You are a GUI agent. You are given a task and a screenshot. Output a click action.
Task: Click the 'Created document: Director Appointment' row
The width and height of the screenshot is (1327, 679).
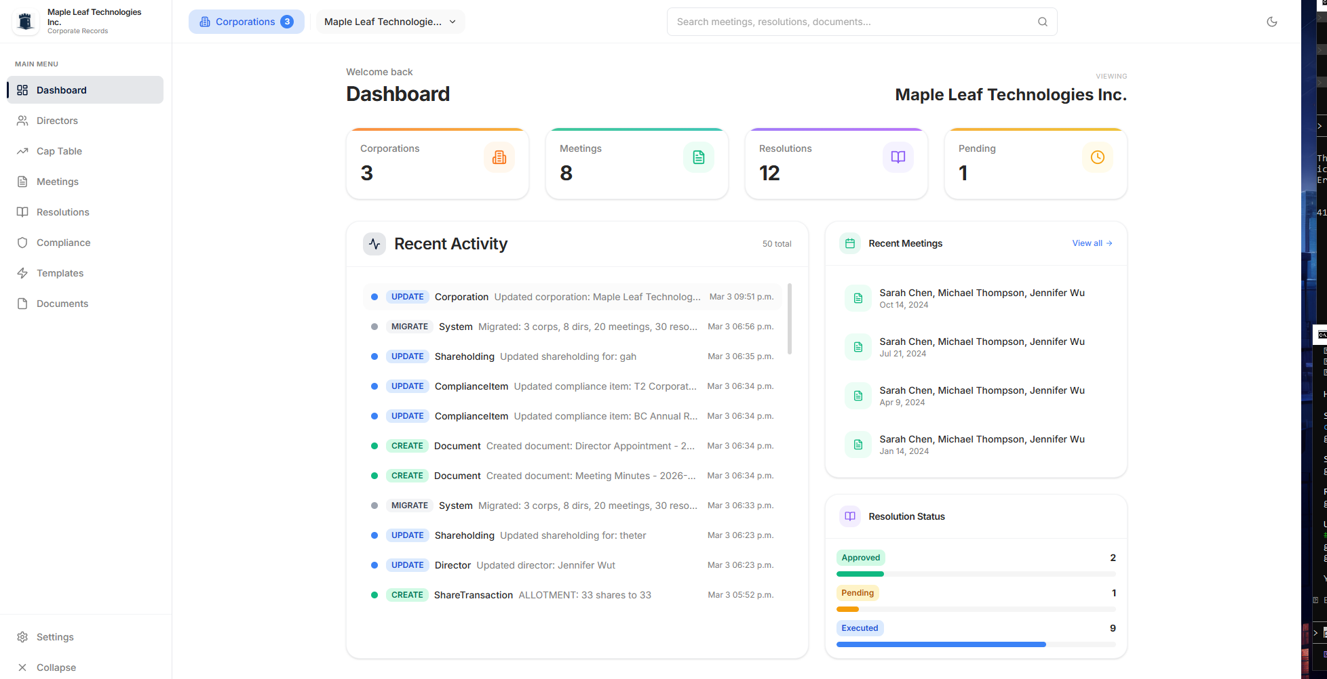573,446
